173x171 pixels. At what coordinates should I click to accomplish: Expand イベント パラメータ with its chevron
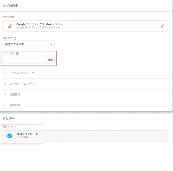pyautogui.click(x=5, y=73)
